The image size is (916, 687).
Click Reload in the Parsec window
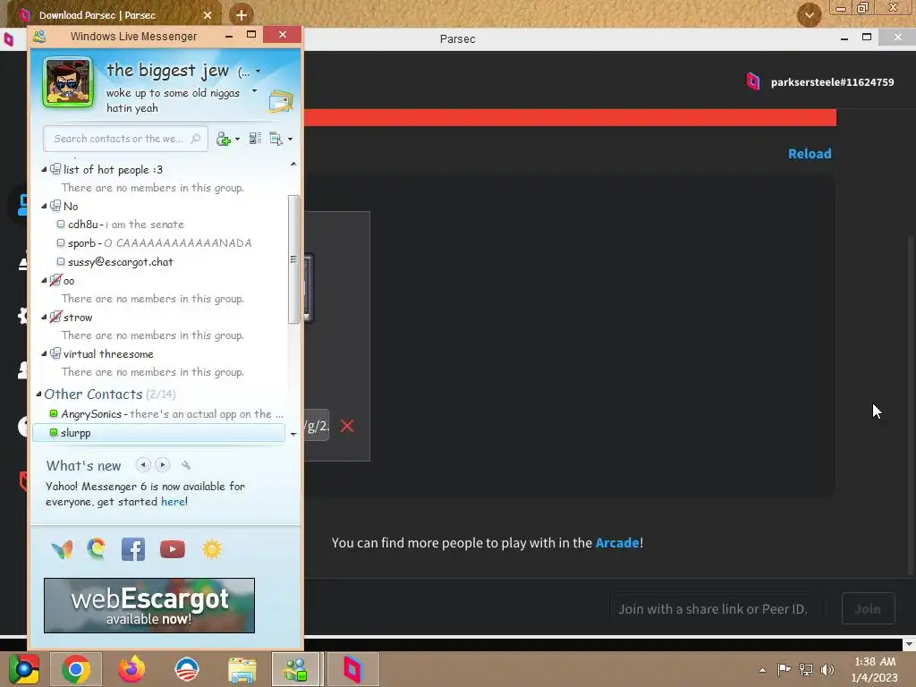click(809, 154)
